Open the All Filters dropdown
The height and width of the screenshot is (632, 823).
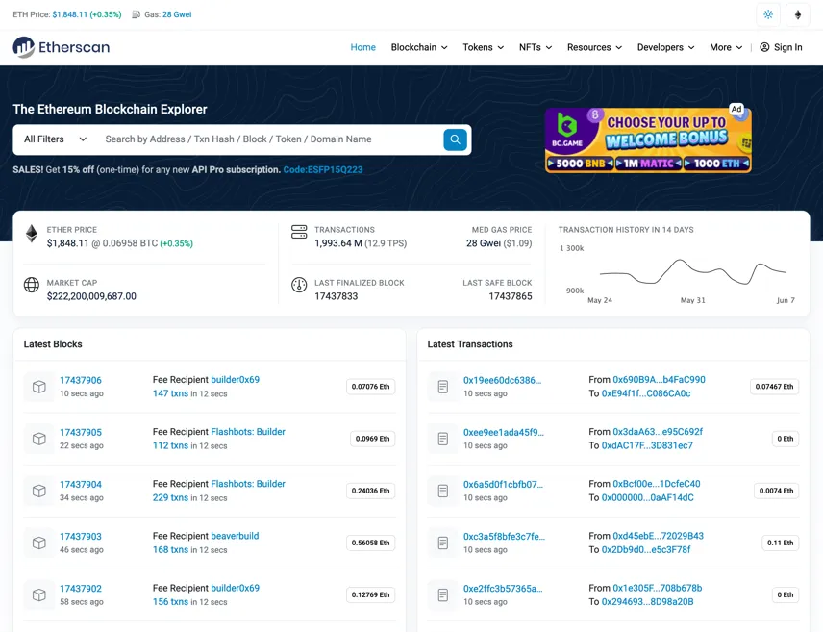[55, 139]
